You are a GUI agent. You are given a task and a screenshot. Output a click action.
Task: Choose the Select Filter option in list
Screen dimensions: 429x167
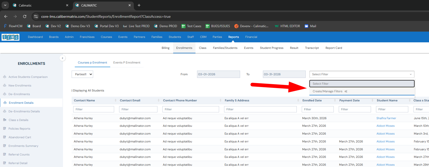[362, 84]
